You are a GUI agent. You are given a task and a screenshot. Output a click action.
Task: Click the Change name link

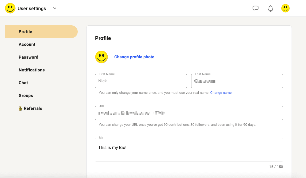click(x=221, y=93)
